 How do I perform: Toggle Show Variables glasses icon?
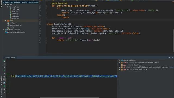tap(4, 80)
